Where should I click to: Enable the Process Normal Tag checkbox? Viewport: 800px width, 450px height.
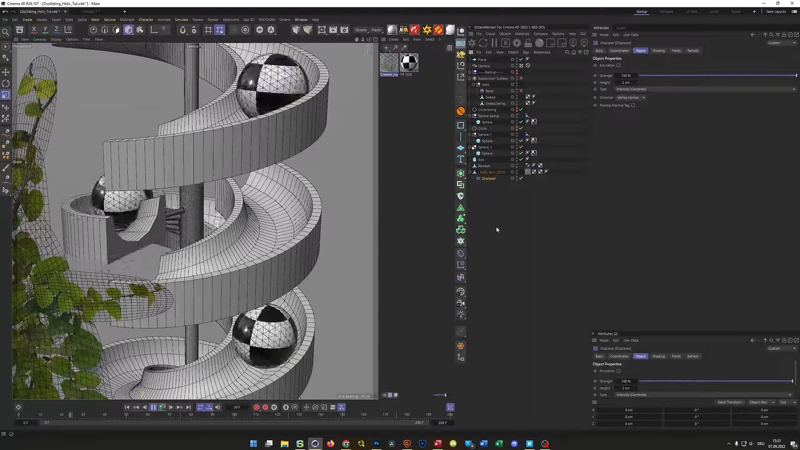(633, 106)
